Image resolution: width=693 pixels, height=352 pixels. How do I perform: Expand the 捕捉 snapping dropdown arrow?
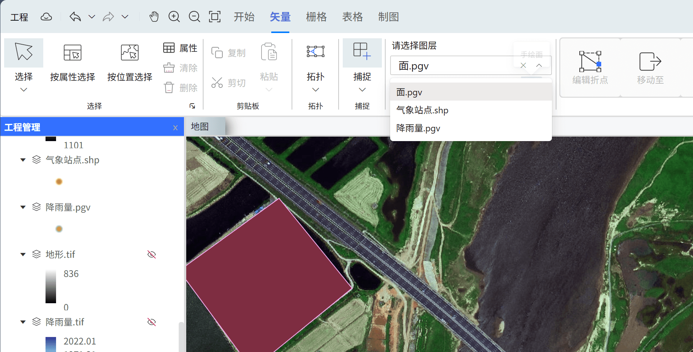pos(362,90)
